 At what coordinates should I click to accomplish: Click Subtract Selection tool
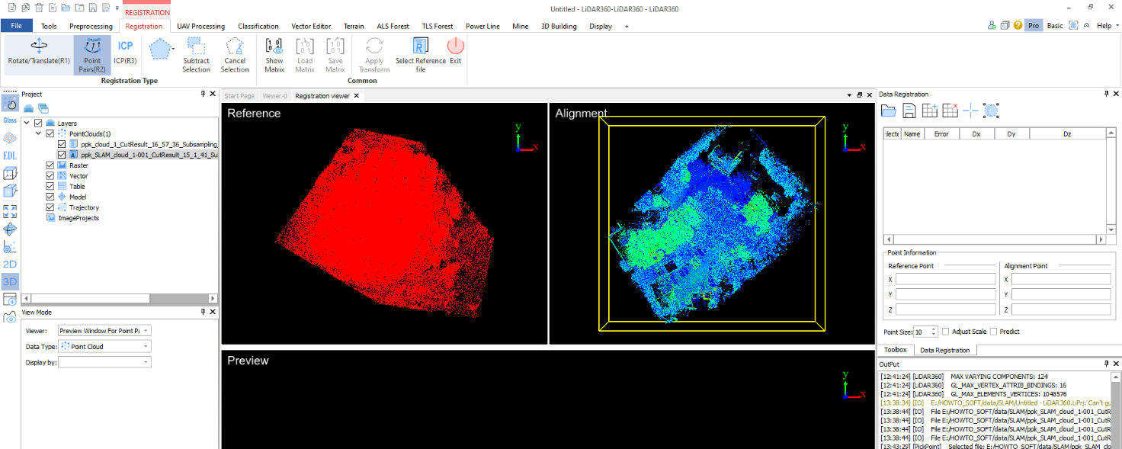point(196,53)
